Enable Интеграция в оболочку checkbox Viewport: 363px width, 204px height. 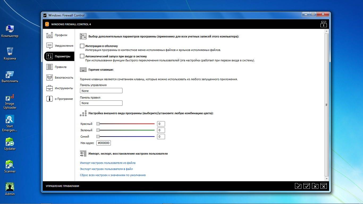(82, 46)
